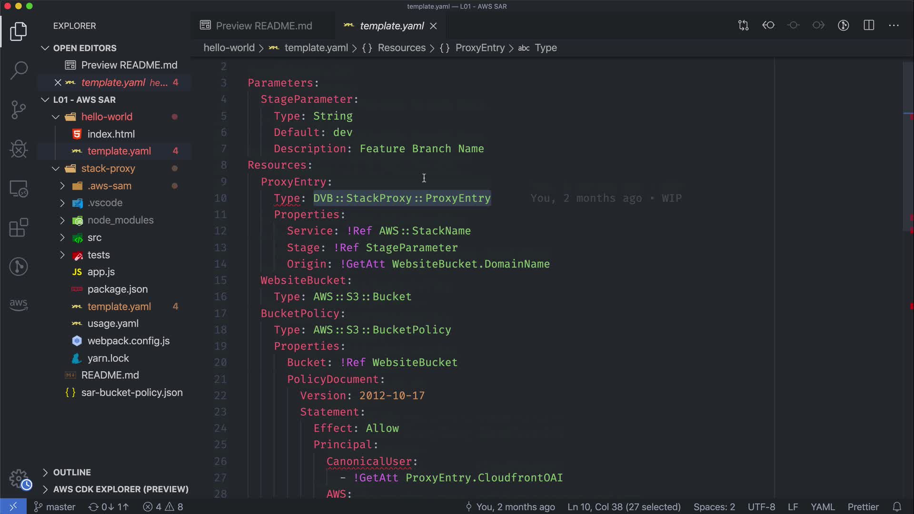Open the Source Control view
This screenshot has width=914, height=514.
coord(19,110)
